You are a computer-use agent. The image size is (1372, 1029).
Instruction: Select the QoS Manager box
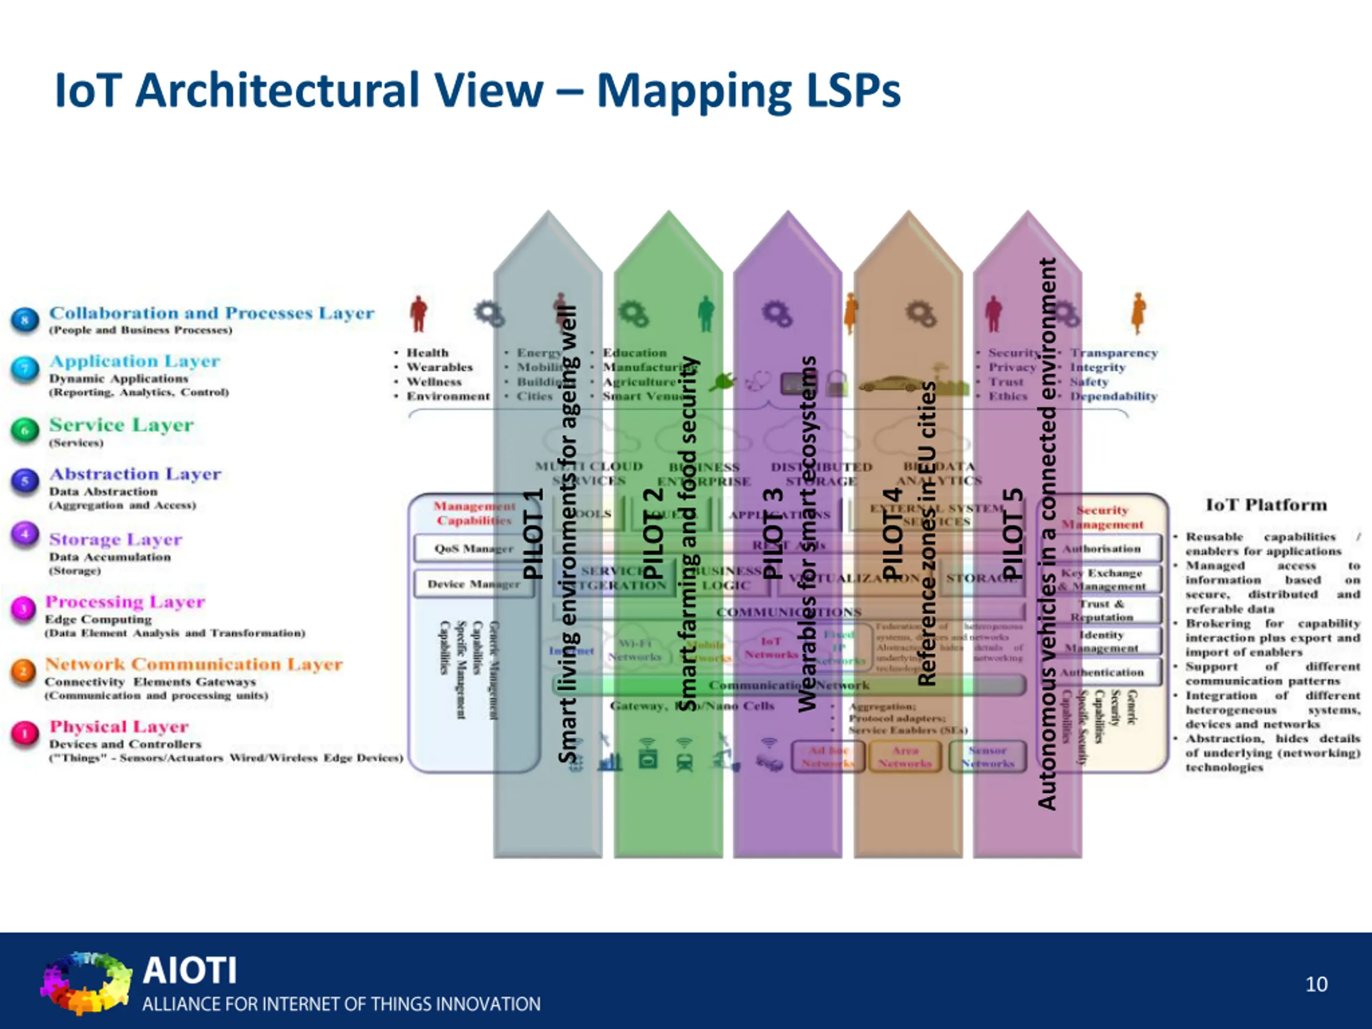click(474, 548)
